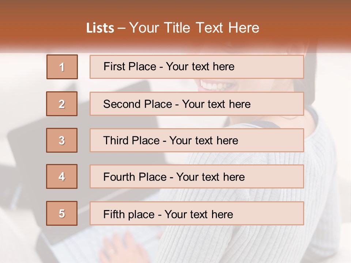Select the 'First Place - Your text here' box
This screenshot has width=351, height=263.
(x=197, y=67)
